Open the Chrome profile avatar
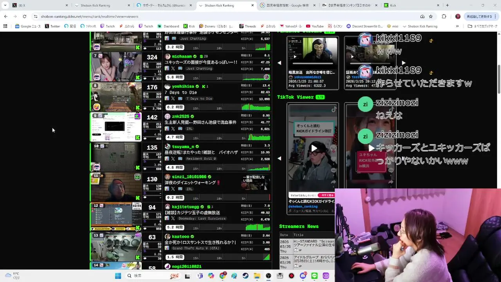This screenshot has height=282, width=501. [458, 16]
